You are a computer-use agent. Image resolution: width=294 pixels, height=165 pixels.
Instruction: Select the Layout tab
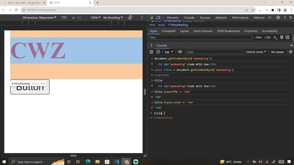(184, 31)
